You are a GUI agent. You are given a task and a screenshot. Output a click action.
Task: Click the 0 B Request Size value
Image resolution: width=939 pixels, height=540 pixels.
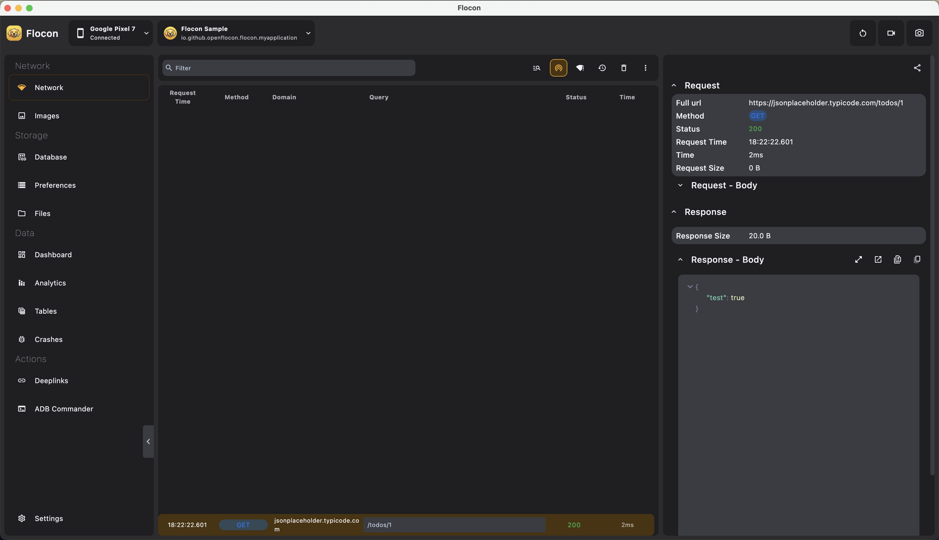pyautogui.click(x=754, y=168)
